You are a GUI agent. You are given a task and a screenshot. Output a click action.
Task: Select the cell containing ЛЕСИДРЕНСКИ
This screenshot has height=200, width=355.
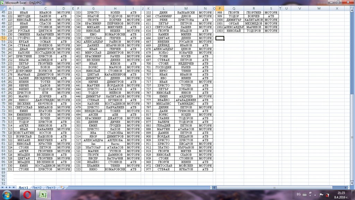pyautogui.click(x=45, y=78)
